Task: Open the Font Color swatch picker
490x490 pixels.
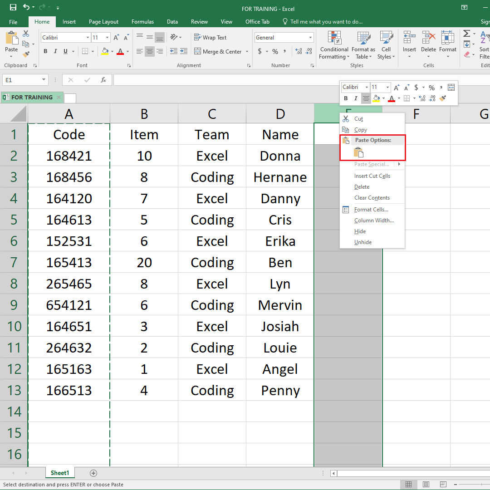Action: [122, 51]
